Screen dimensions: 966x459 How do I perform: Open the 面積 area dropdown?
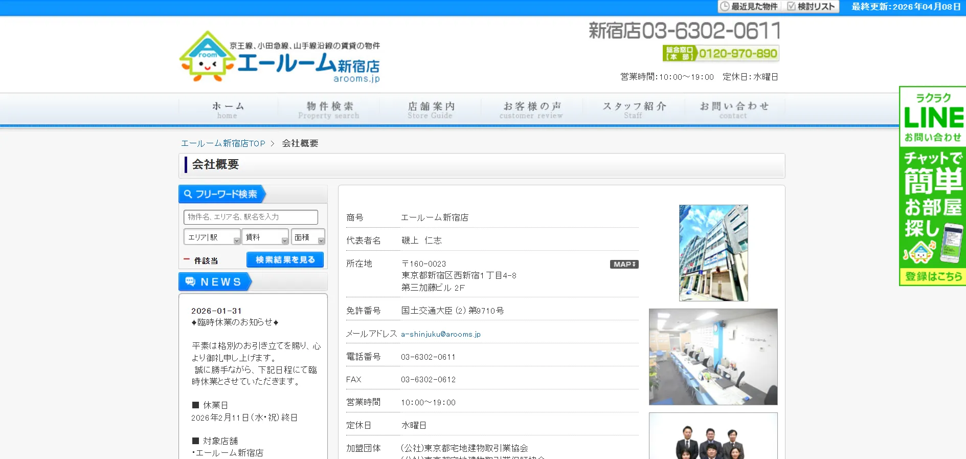pos(308,237)
